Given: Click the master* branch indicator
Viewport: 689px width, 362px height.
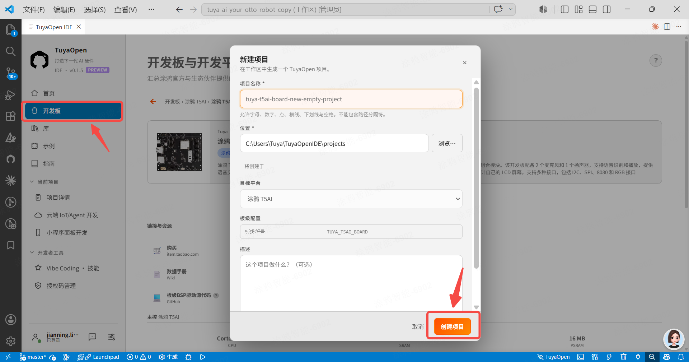Looking at the screenshot, I should pyautogui.click(x=33, y=357).
